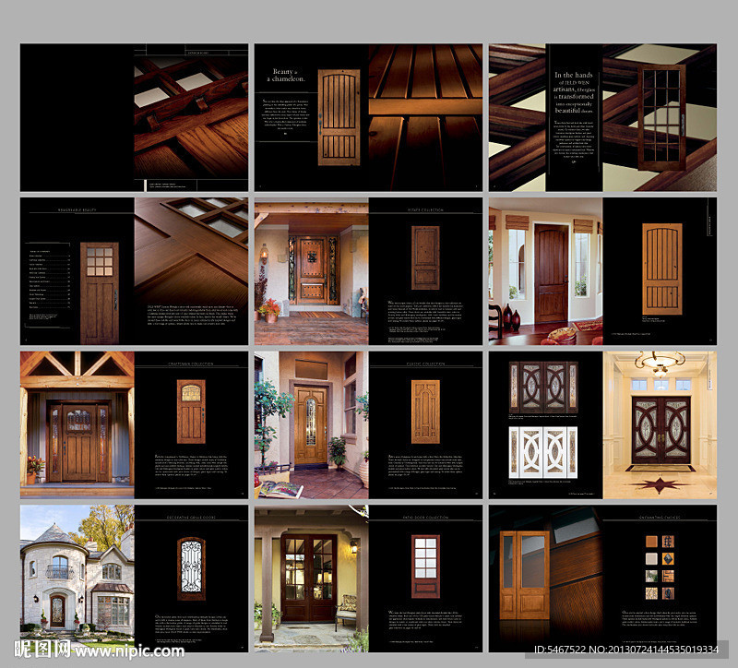This screenshot has height=668, width=738.
Task: Select the dark double door with oval glass
Action: pos(543,388)
